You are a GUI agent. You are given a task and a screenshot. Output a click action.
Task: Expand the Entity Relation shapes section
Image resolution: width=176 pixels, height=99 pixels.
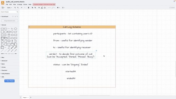point(5,74)
